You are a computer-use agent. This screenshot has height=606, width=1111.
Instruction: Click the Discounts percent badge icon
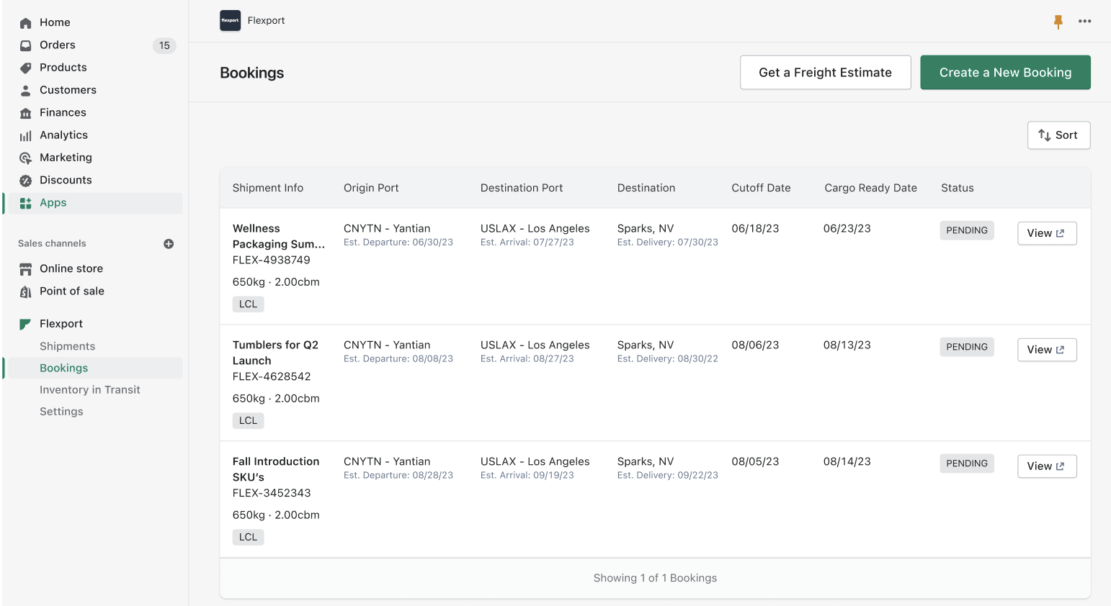click(x=26, y=181)
